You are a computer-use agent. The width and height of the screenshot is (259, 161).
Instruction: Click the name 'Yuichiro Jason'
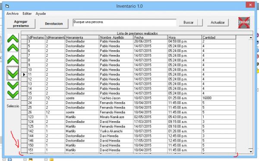[x=110, y=98]
